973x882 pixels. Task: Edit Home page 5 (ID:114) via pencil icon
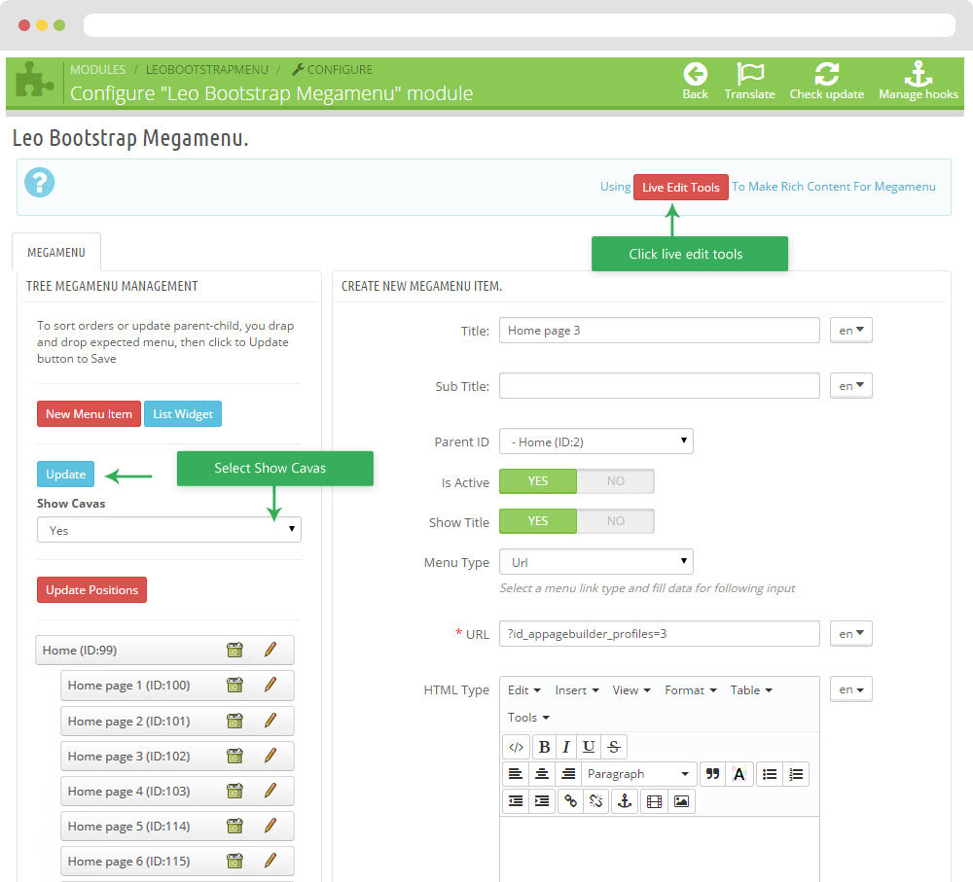[270, 826]
